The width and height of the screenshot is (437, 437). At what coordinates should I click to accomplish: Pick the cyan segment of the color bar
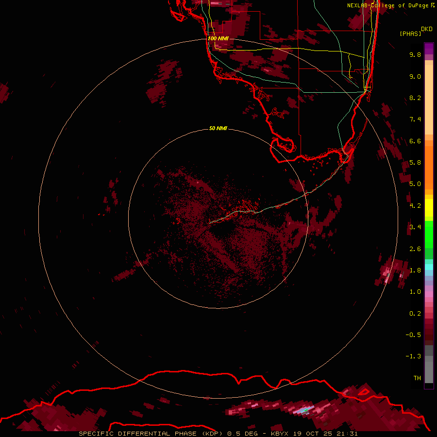pyautogui.click(x=429, y=267)
